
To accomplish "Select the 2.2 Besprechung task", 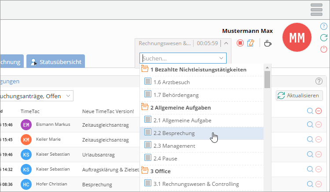I will pos(174,133).
